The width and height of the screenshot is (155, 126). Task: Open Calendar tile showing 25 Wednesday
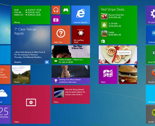(5, 114)
